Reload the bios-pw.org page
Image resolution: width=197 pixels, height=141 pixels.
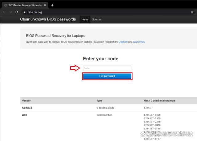tap(17, 12)
